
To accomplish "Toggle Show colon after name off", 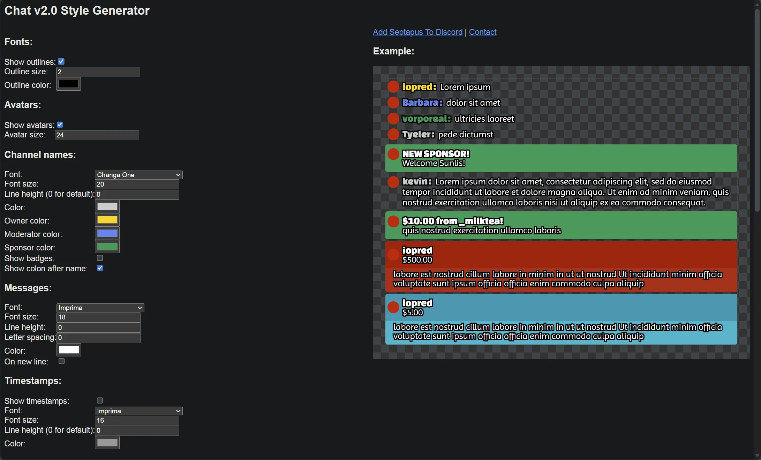I will point(100,268).
